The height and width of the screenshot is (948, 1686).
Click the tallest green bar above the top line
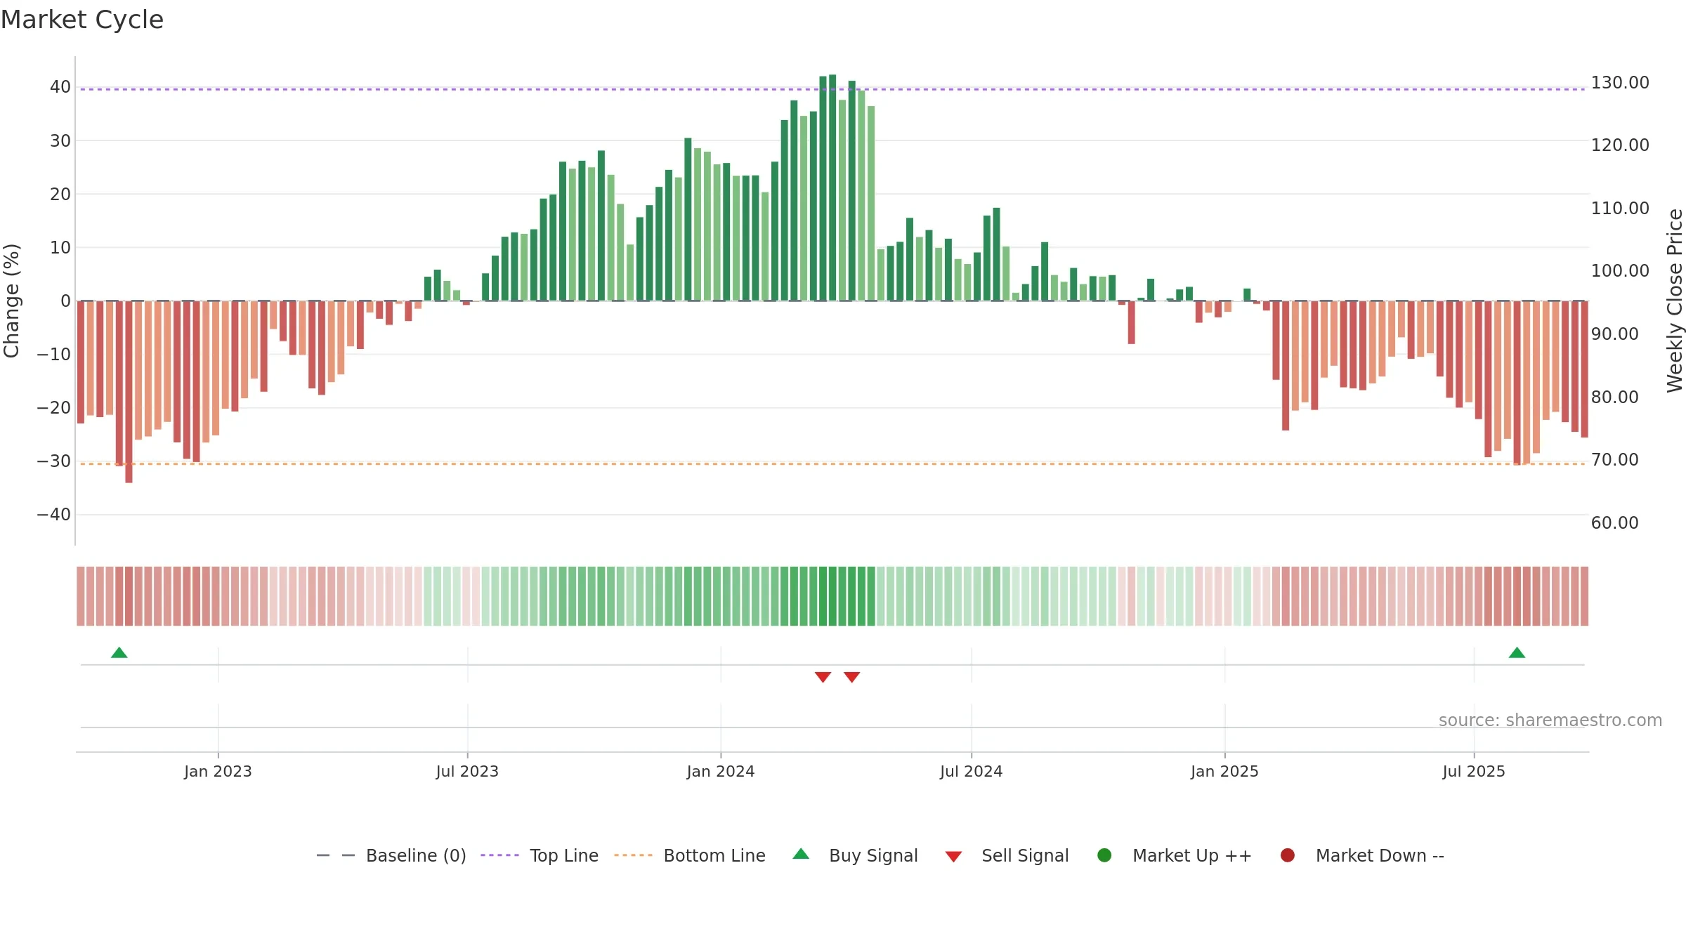(x=832, y=187)
